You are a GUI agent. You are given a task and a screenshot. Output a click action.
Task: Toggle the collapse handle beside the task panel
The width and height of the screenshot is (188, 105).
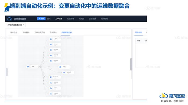click(x=131, y=64)
